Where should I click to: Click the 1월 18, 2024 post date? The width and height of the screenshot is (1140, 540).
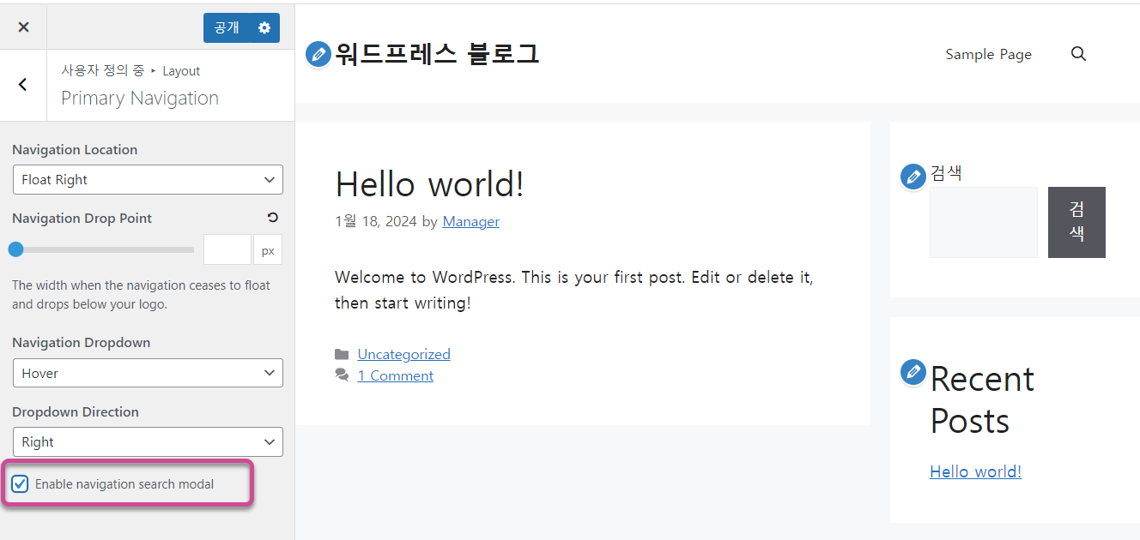pos(376,221)
